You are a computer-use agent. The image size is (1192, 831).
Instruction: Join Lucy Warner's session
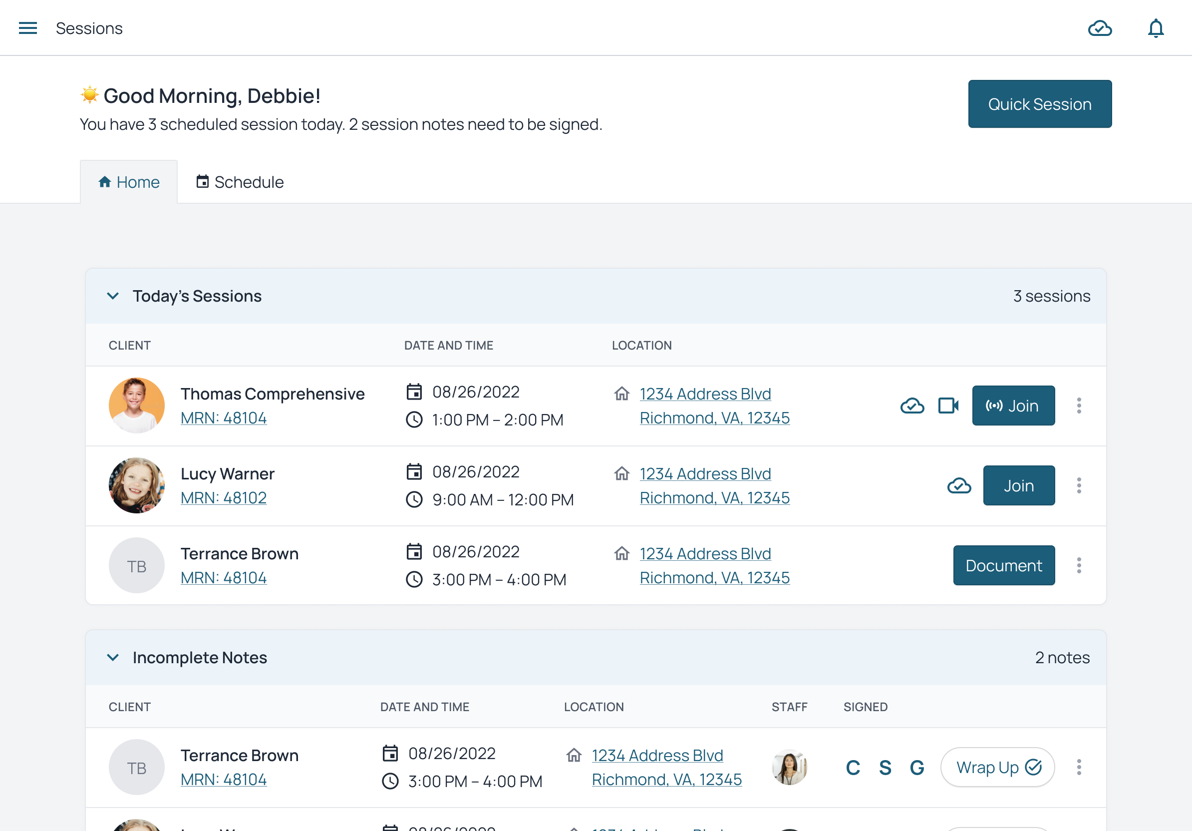(1019, 485)
